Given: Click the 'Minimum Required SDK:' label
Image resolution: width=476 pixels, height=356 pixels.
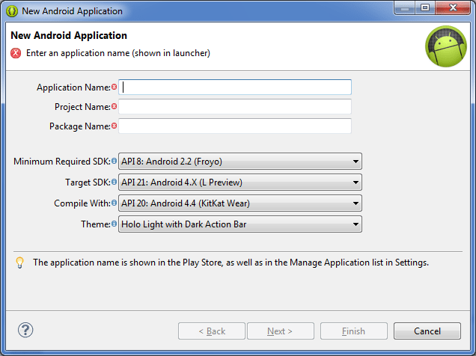Looking at the screenshot, I should click(x=62, y=162).
